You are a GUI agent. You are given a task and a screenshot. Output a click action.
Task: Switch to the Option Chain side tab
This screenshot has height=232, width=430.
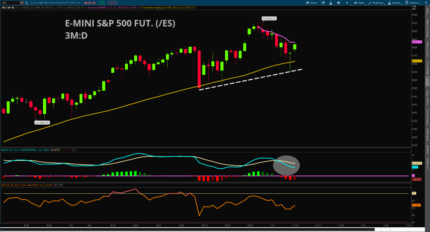pyautogui.click(x=427, y=97)
